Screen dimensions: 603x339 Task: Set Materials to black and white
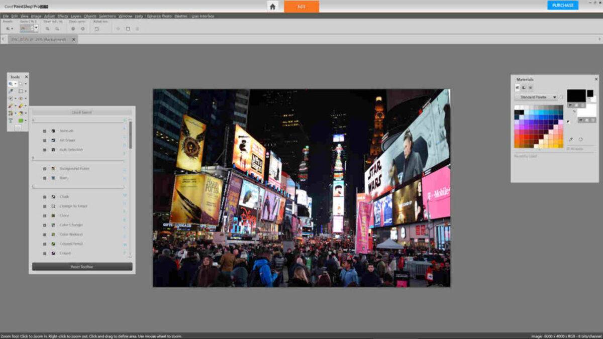[569, 121]
